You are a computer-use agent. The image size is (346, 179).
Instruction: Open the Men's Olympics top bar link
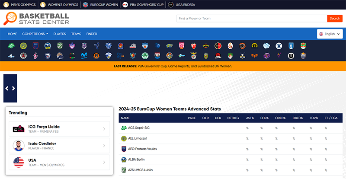coord(19,5)
